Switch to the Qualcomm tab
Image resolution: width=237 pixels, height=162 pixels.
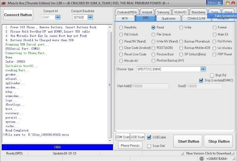(168, 18)
